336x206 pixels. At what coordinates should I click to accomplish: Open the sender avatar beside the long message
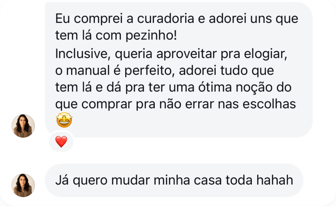click(x=23, y=125)
